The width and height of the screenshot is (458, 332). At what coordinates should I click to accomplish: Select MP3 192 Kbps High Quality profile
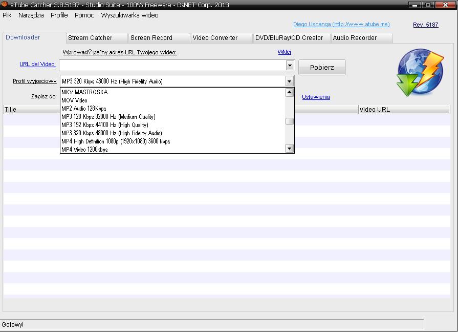[x=172, y=125]
